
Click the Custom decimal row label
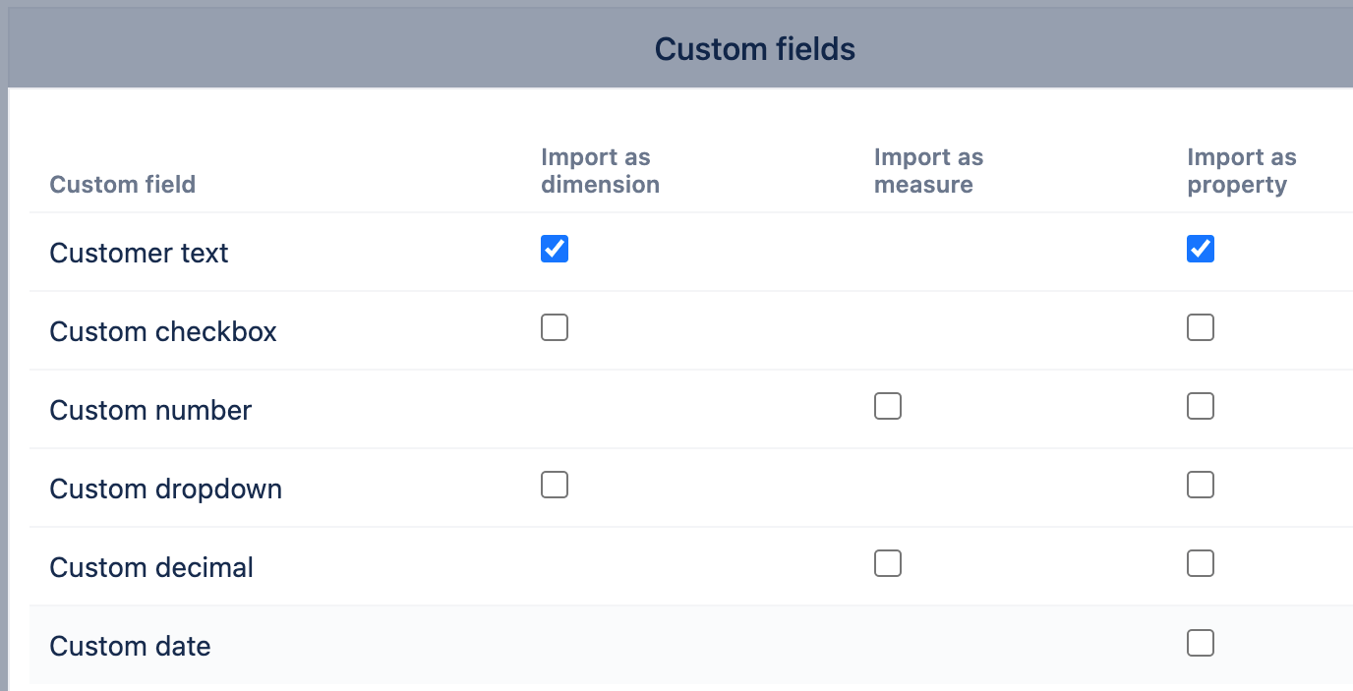click(x=151, y=568)
